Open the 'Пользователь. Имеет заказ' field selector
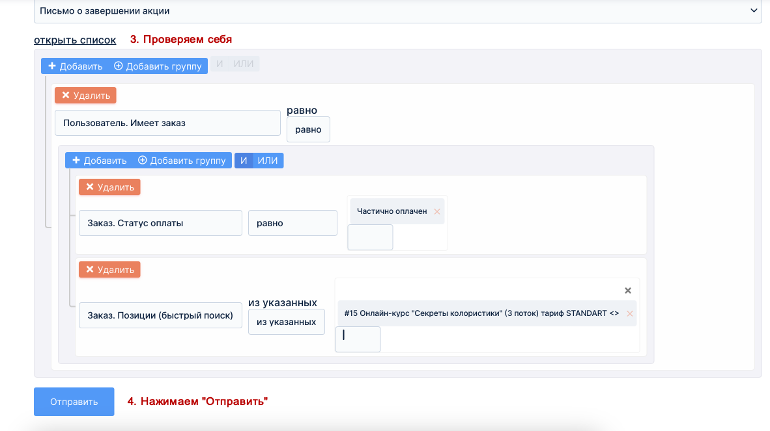Image resolution: width=770 pixels, height=431 pixels. coord(167,123)
